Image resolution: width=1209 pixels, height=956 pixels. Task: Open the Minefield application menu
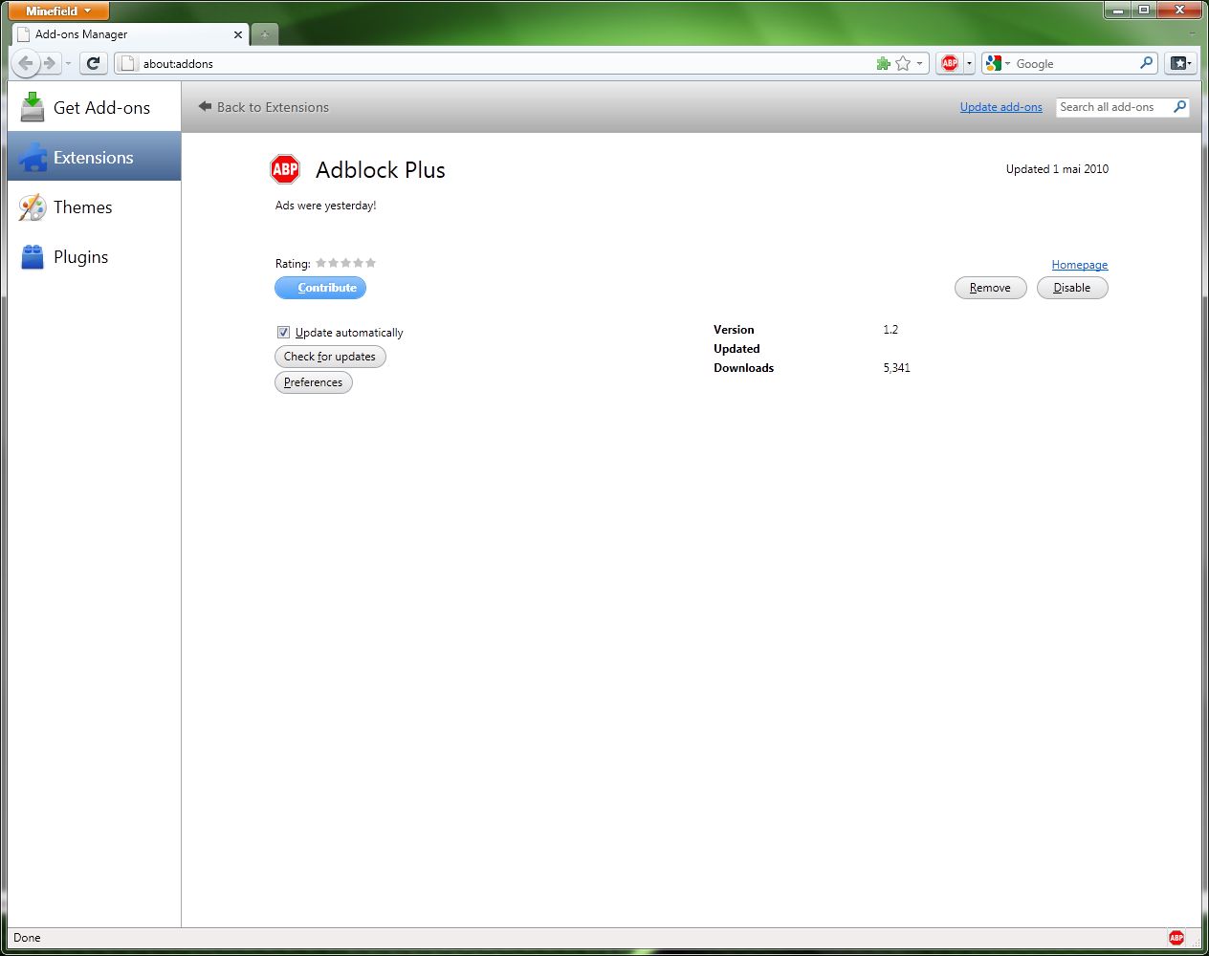[x=58, y=11]
